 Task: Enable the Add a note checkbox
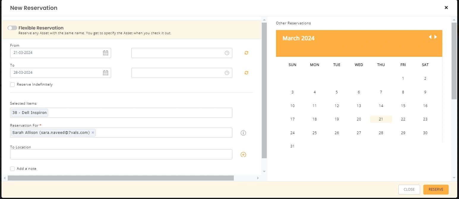[12, 169]
